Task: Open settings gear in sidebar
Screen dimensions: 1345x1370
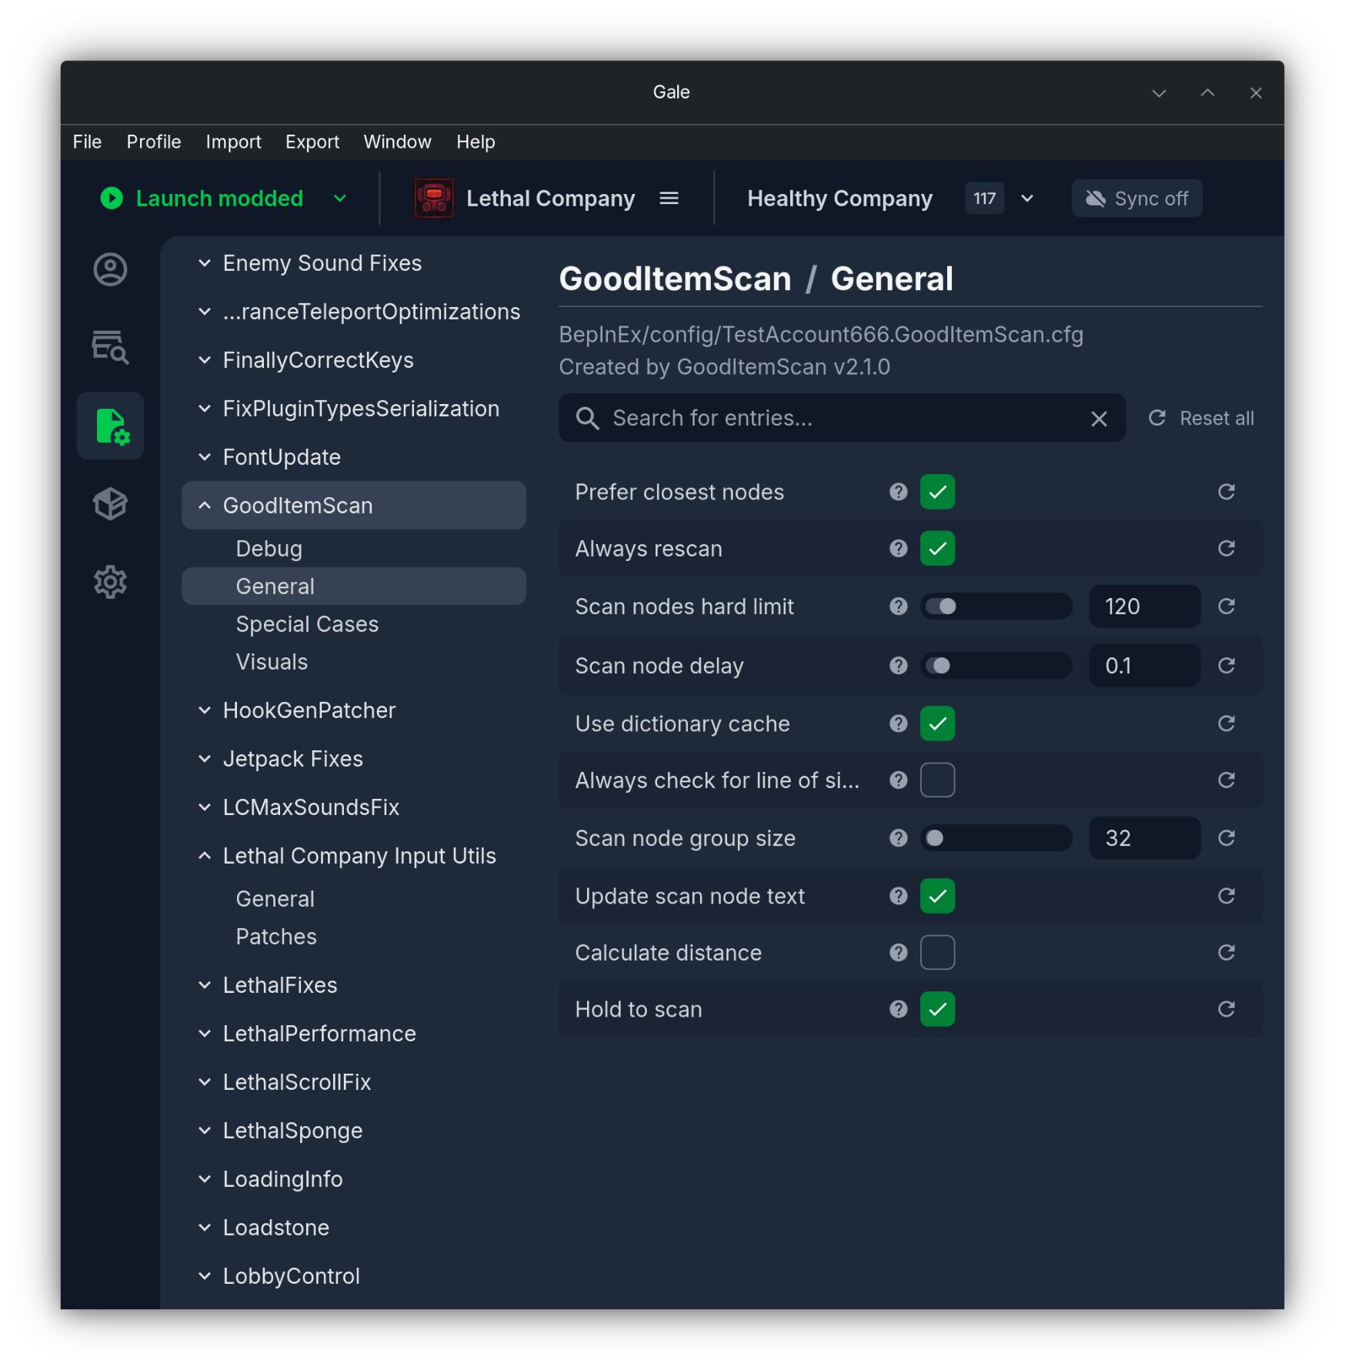Action: [x=110, y=582]
